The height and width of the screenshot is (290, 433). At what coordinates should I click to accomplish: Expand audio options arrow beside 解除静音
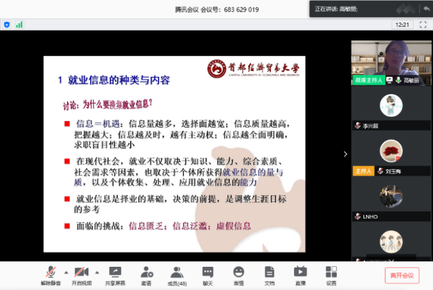66,271
